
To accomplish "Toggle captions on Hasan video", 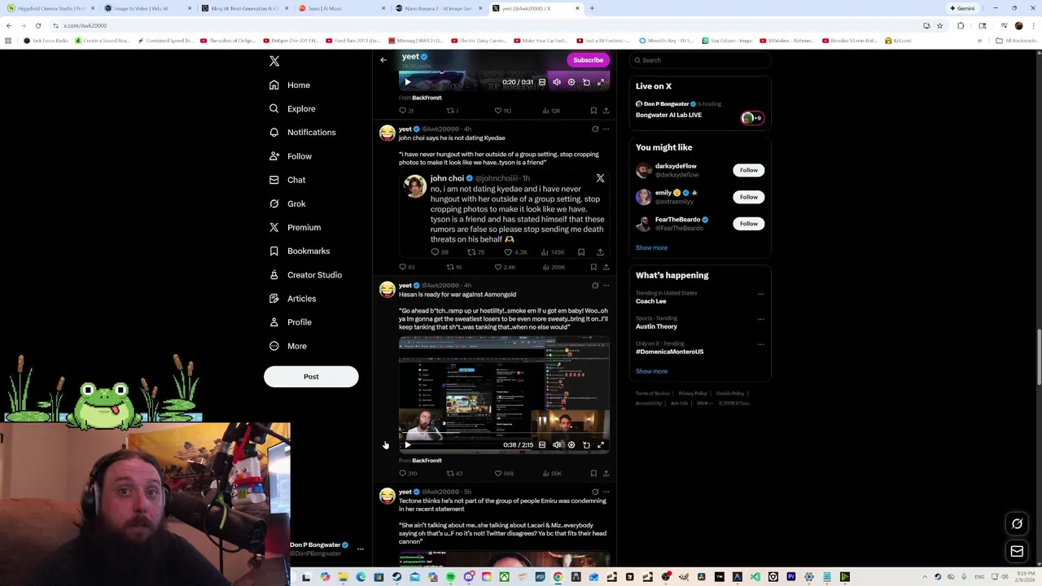I will pyautogui.click(x=542, y=444).
